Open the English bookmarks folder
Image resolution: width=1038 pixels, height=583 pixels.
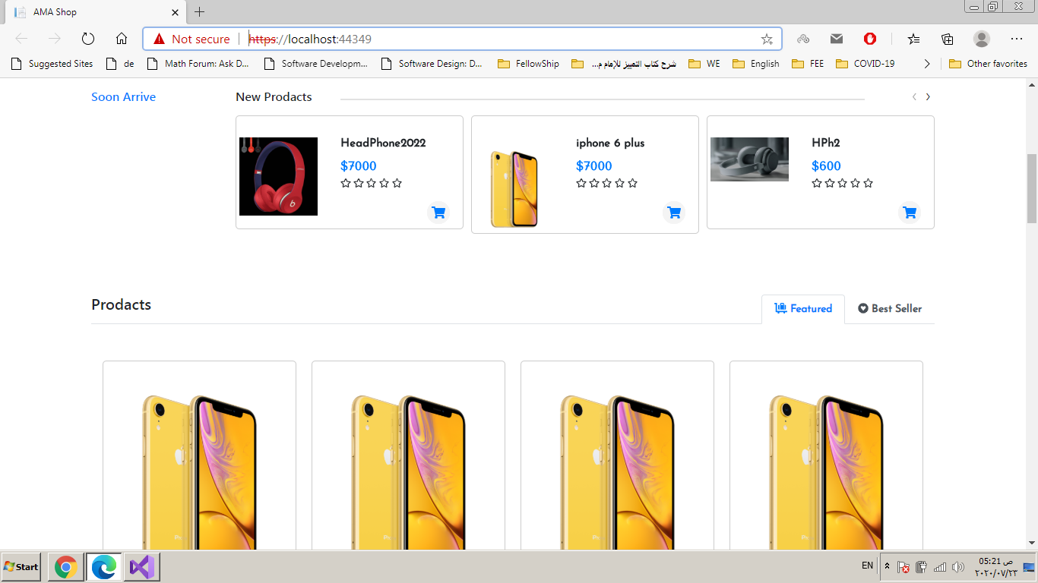pyautogui.click(x=756, y=64)
